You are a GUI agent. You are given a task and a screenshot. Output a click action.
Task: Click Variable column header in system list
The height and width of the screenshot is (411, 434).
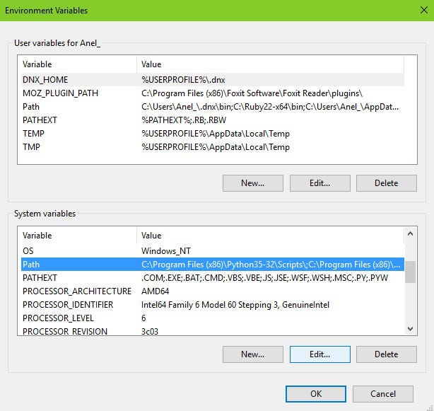[78, 236]
